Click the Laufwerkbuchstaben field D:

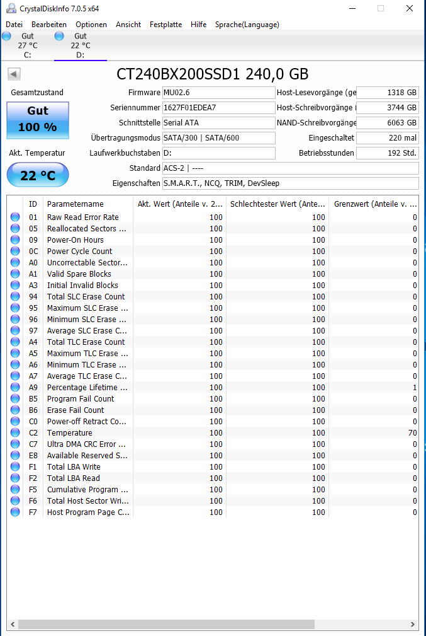click(219, 153)
